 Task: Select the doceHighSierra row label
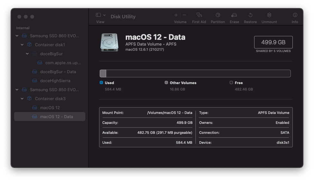55,81
